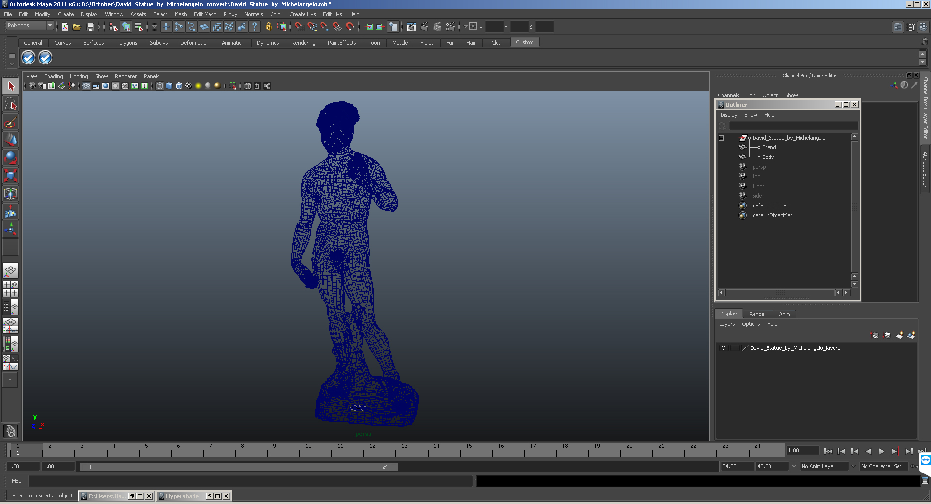Open the Render layer tab

point(757,314)
